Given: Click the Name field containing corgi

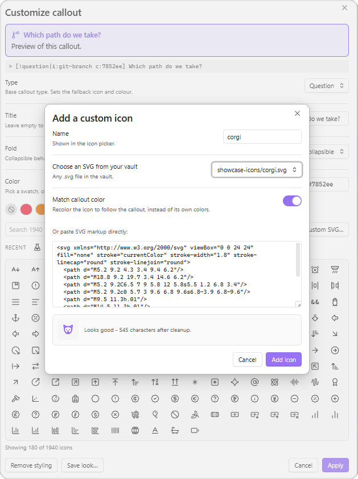Looking at the screenshot, I should coord(262,137).
